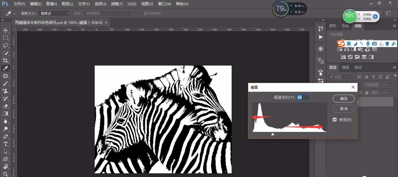Select the Eraser tool

(x=6, y=106)
